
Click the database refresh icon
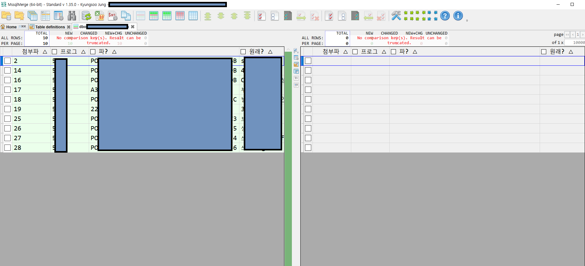[x=86, y=16]
